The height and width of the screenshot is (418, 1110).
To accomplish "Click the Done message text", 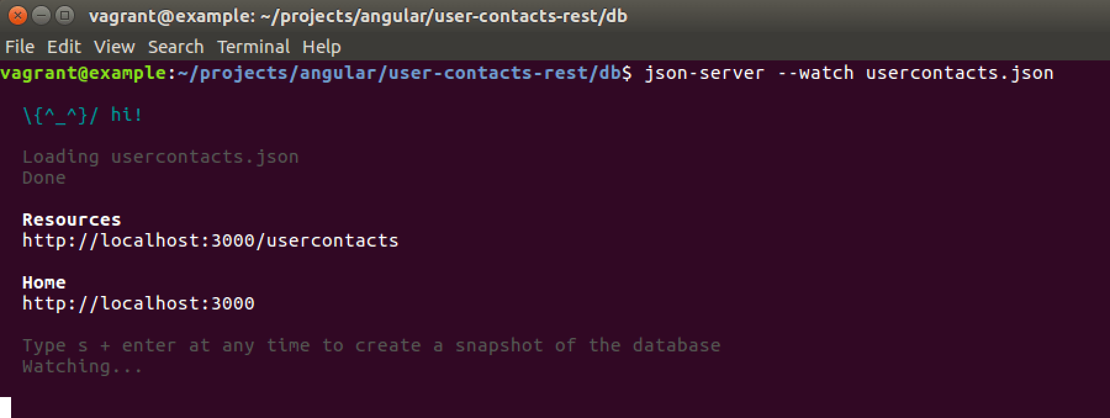I will (x=43, y=177).
